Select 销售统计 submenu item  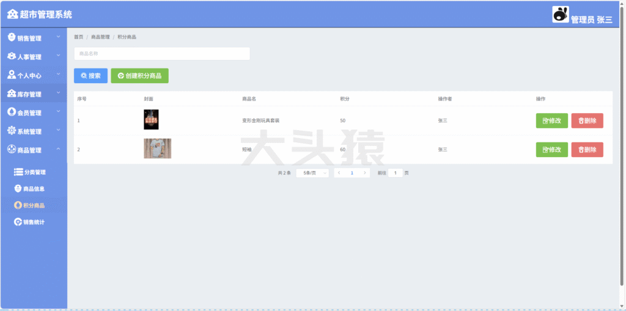(34, 222)
